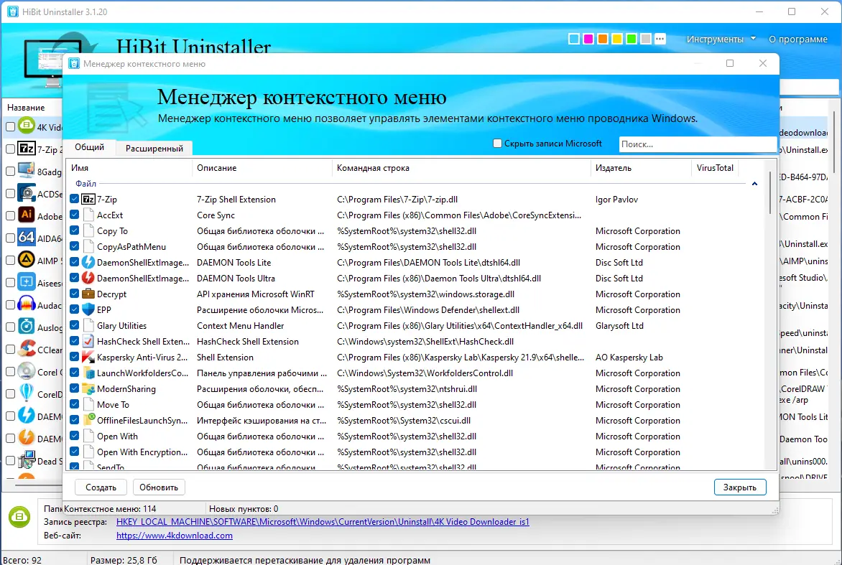Select the light blue color theme swatch
The image size is (842, 565).
point(573,39)
